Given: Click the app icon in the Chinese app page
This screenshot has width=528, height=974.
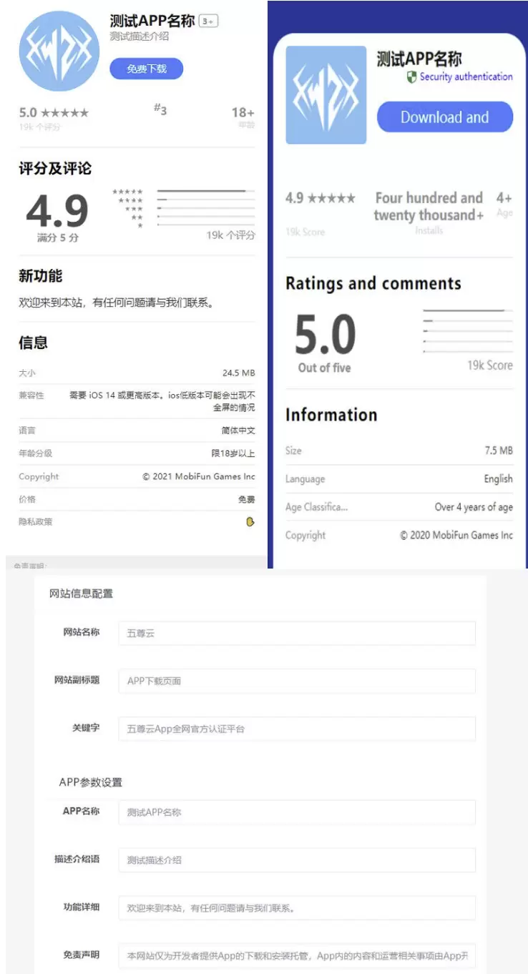Looking at the screenshot, I should point(59,51).
